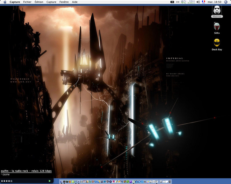This screenshot has width=231, height=184.
Task: Click the "Matrixa" icon label
Action: (217, 16)
